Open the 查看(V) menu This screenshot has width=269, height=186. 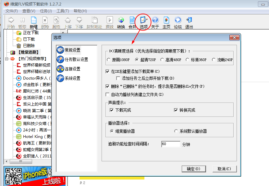pos(29,11)
